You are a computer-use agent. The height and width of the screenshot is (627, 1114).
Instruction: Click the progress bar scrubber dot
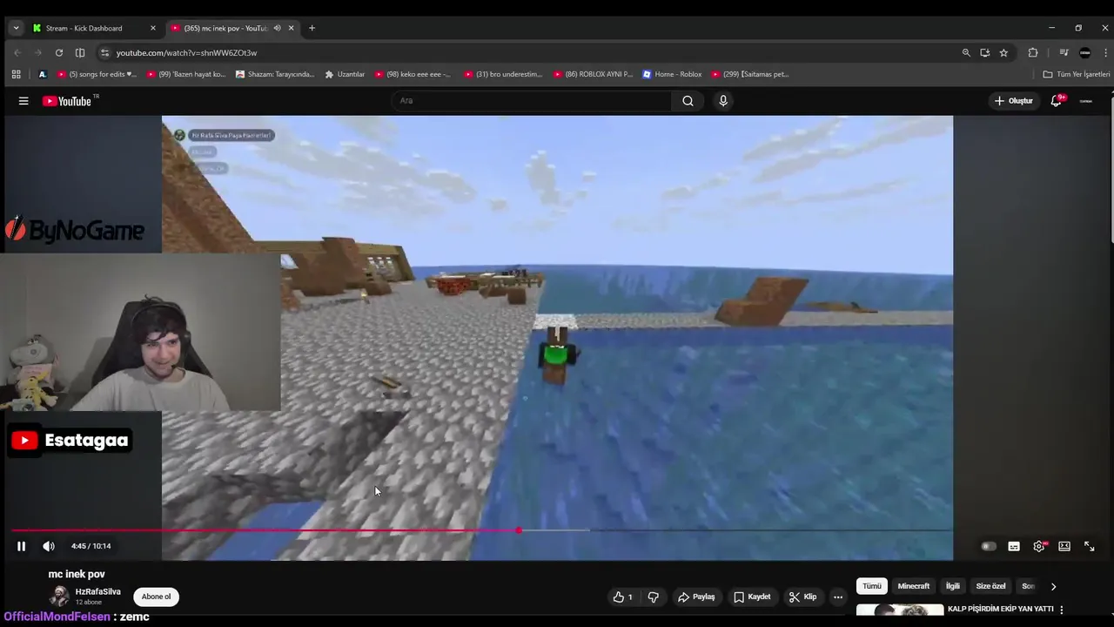click(519, 529)
